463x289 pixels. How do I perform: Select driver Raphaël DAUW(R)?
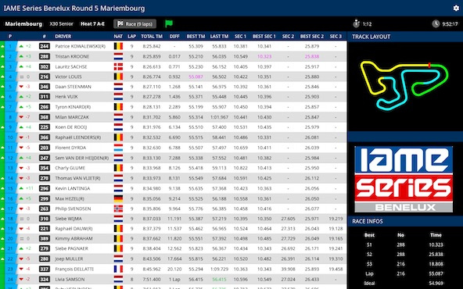(x=74, y=229)
